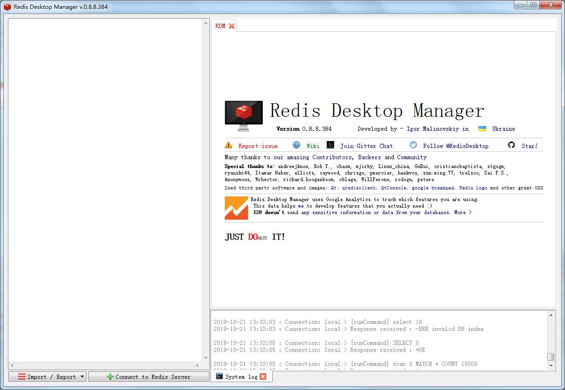Screen dimensions: 565x390
Task: Click the 'SELECT 0' runCommand log line
Action: click(316, 343)
